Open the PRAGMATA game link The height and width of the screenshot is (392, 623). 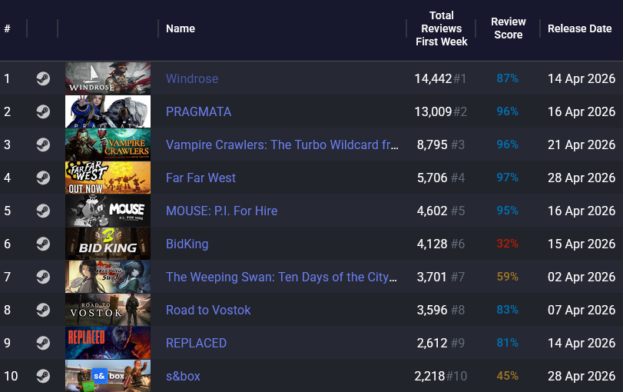click(198, 111)
